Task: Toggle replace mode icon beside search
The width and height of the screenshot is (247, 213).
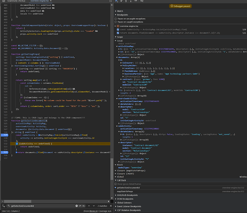Action: [x=3, y=206]
